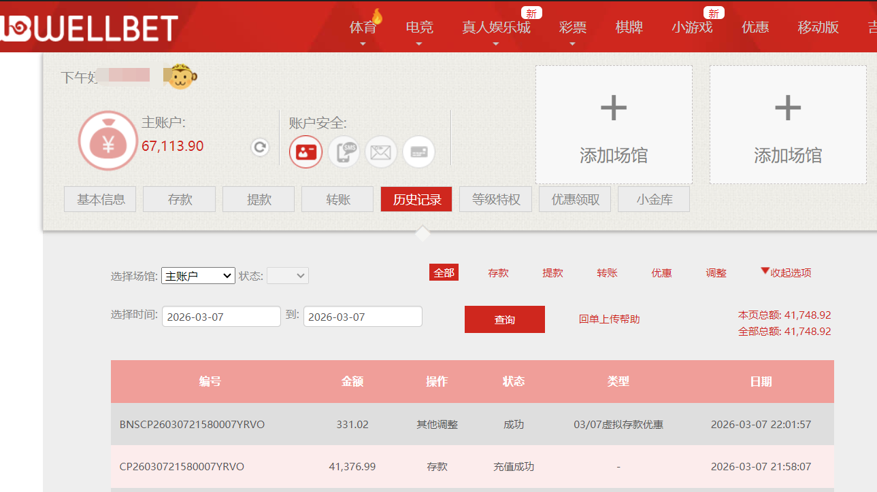Select the 提款 transaction filter
The height and width of the screenshot is (492, 877).
pyautogui.click(x=552, y=273)
